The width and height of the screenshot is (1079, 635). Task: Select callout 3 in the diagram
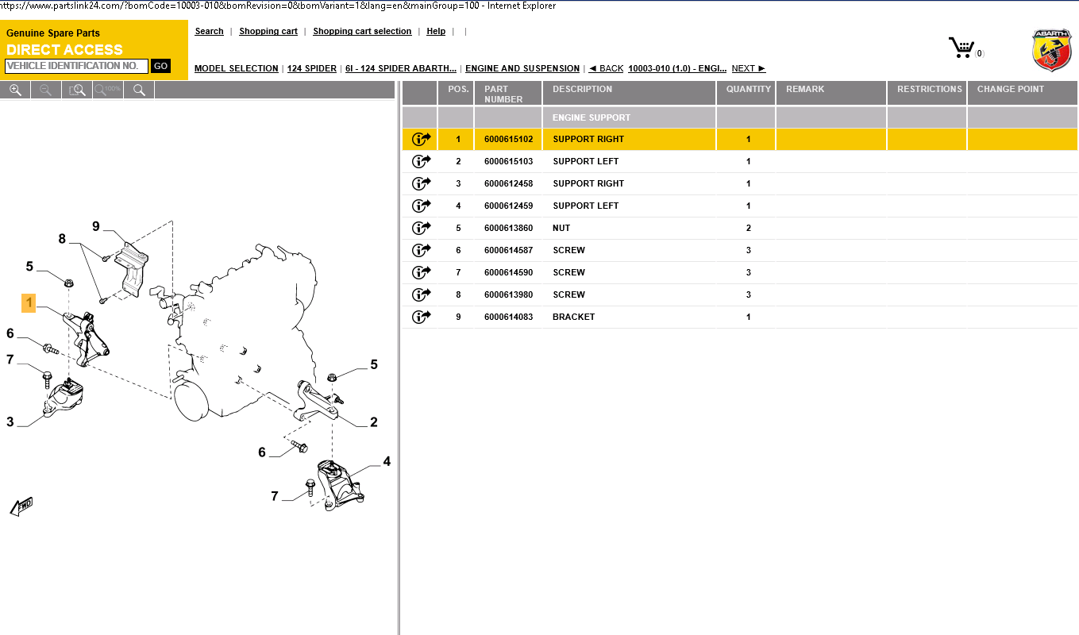pyautogui.click(x=10, y=421)
